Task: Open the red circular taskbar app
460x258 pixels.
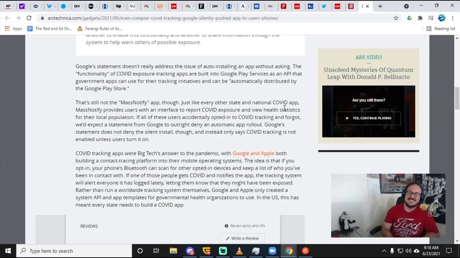Action: (305, 251)
